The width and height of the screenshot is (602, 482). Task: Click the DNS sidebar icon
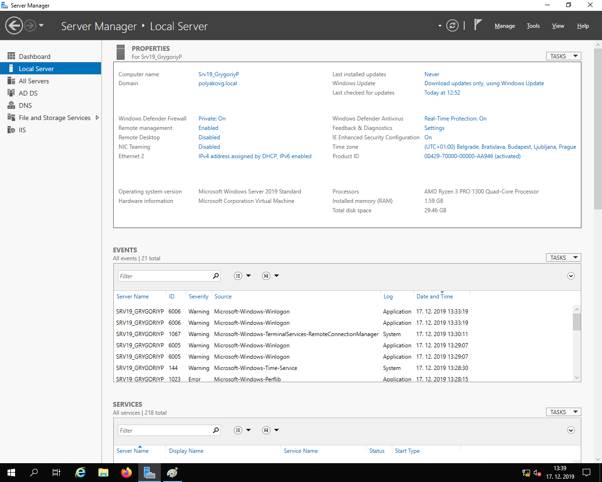point(11,105)
